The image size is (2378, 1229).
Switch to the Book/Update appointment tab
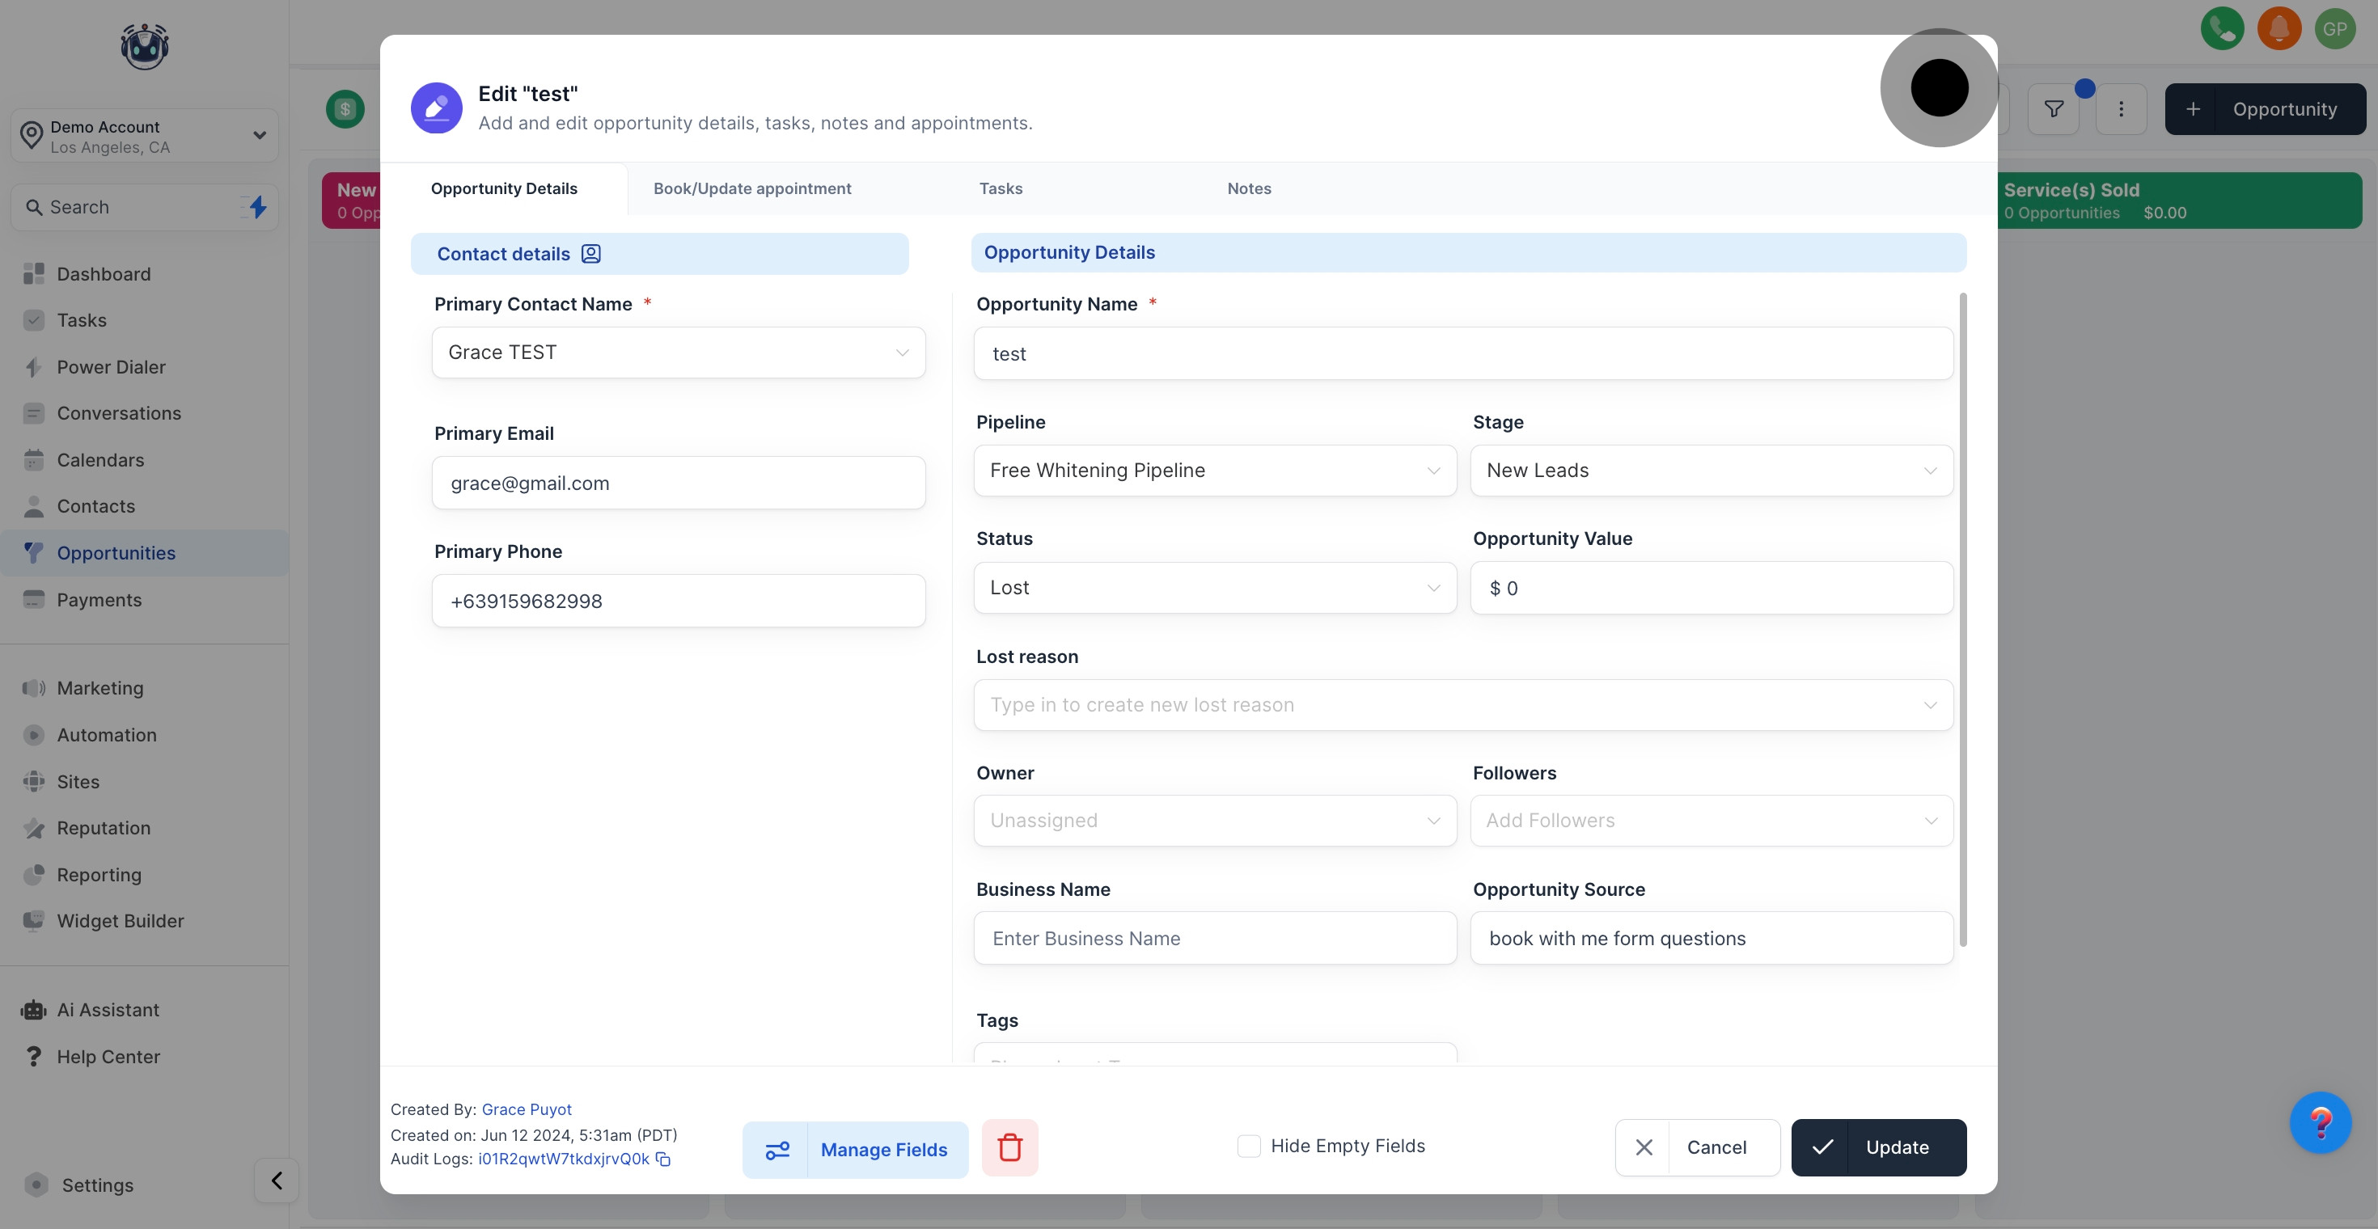751,188
